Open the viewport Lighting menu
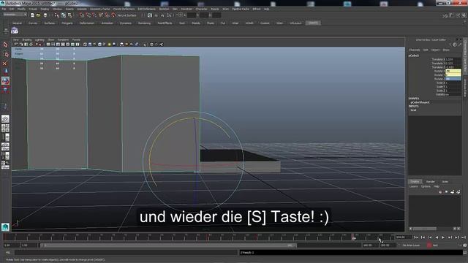Screen dimensions: 468x263 (x=39, y=39)
